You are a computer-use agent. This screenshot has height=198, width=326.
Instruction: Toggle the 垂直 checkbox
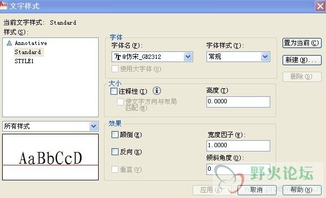[115, 169]
